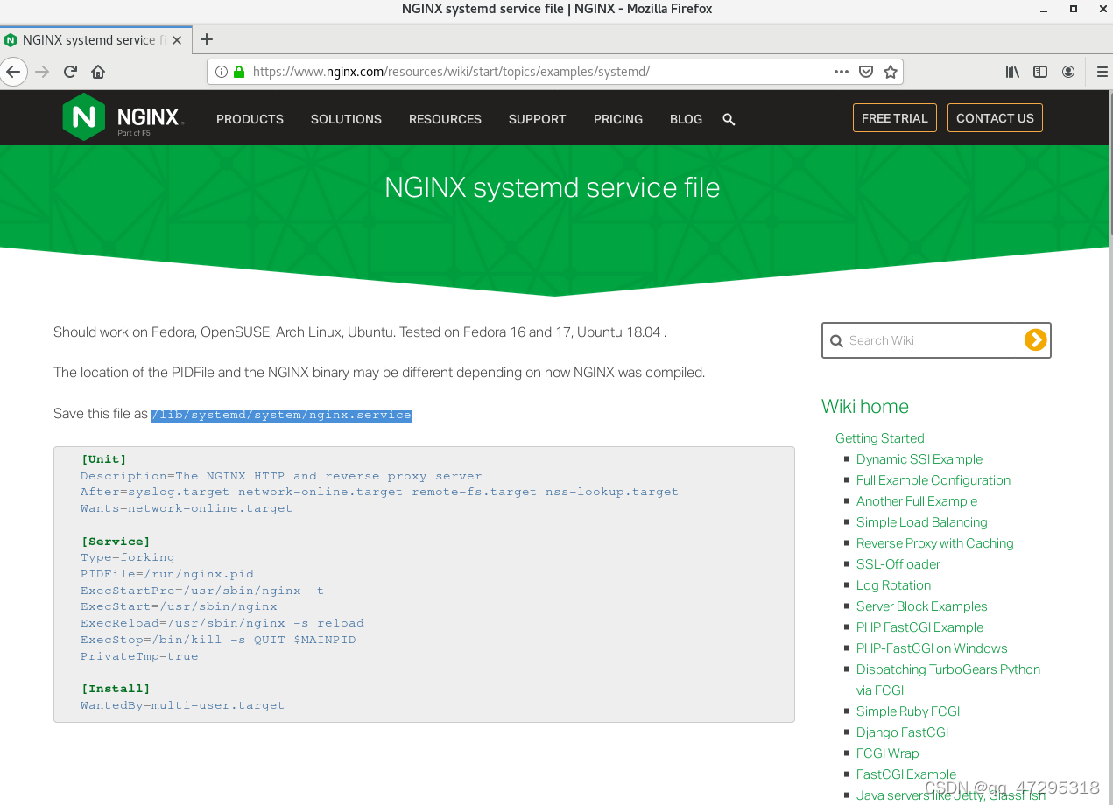Open FastCGI Example link
This screenshot has width=1113, height=805.
(x=906, y=774)
